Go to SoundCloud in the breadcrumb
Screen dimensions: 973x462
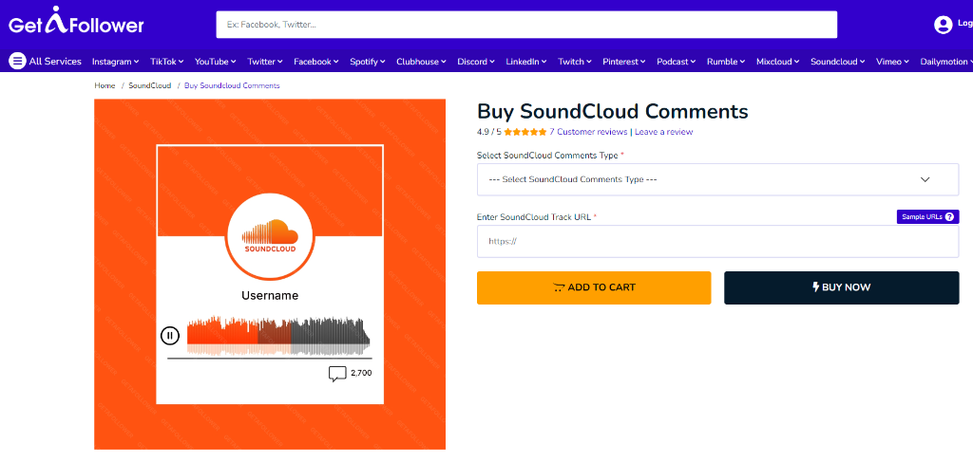[149, 85]
